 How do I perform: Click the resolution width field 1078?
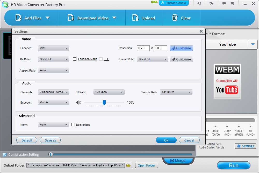click(143, 48)
